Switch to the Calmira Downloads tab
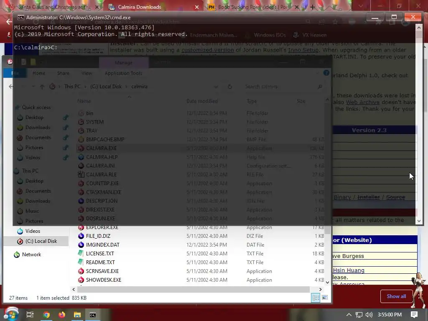 (x=153, y=7)
